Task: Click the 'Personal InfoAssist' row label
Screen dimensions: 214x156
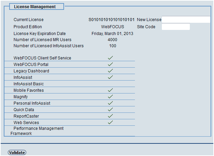Action: 32,103
